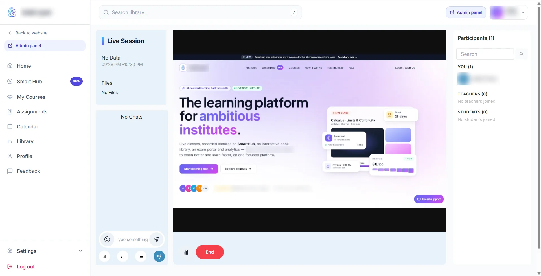
Task: Open the user account dropdown arrow
Action: (523, 12)
